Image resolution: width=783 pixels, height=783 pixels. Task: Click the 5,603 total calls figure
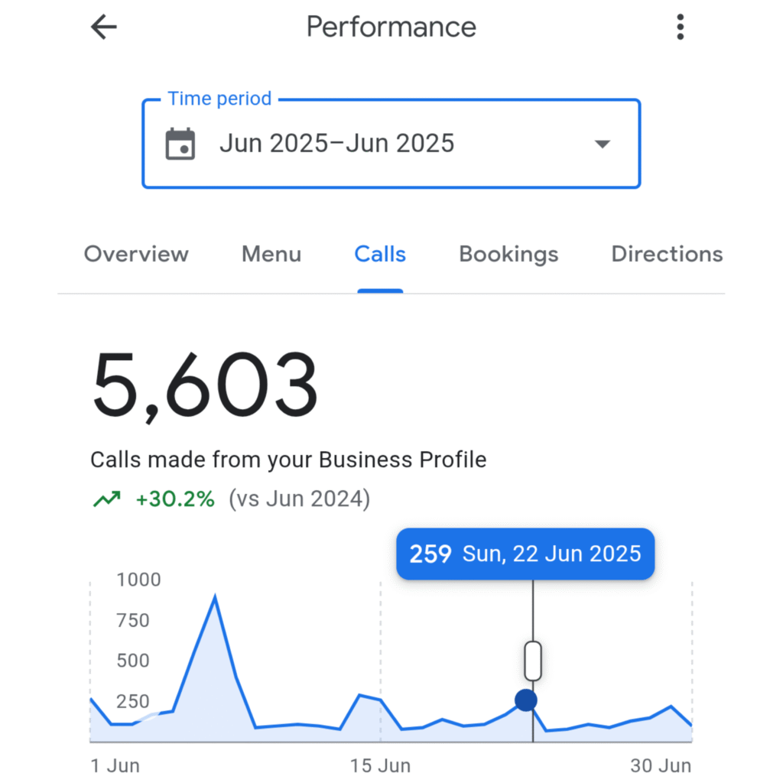204,386
